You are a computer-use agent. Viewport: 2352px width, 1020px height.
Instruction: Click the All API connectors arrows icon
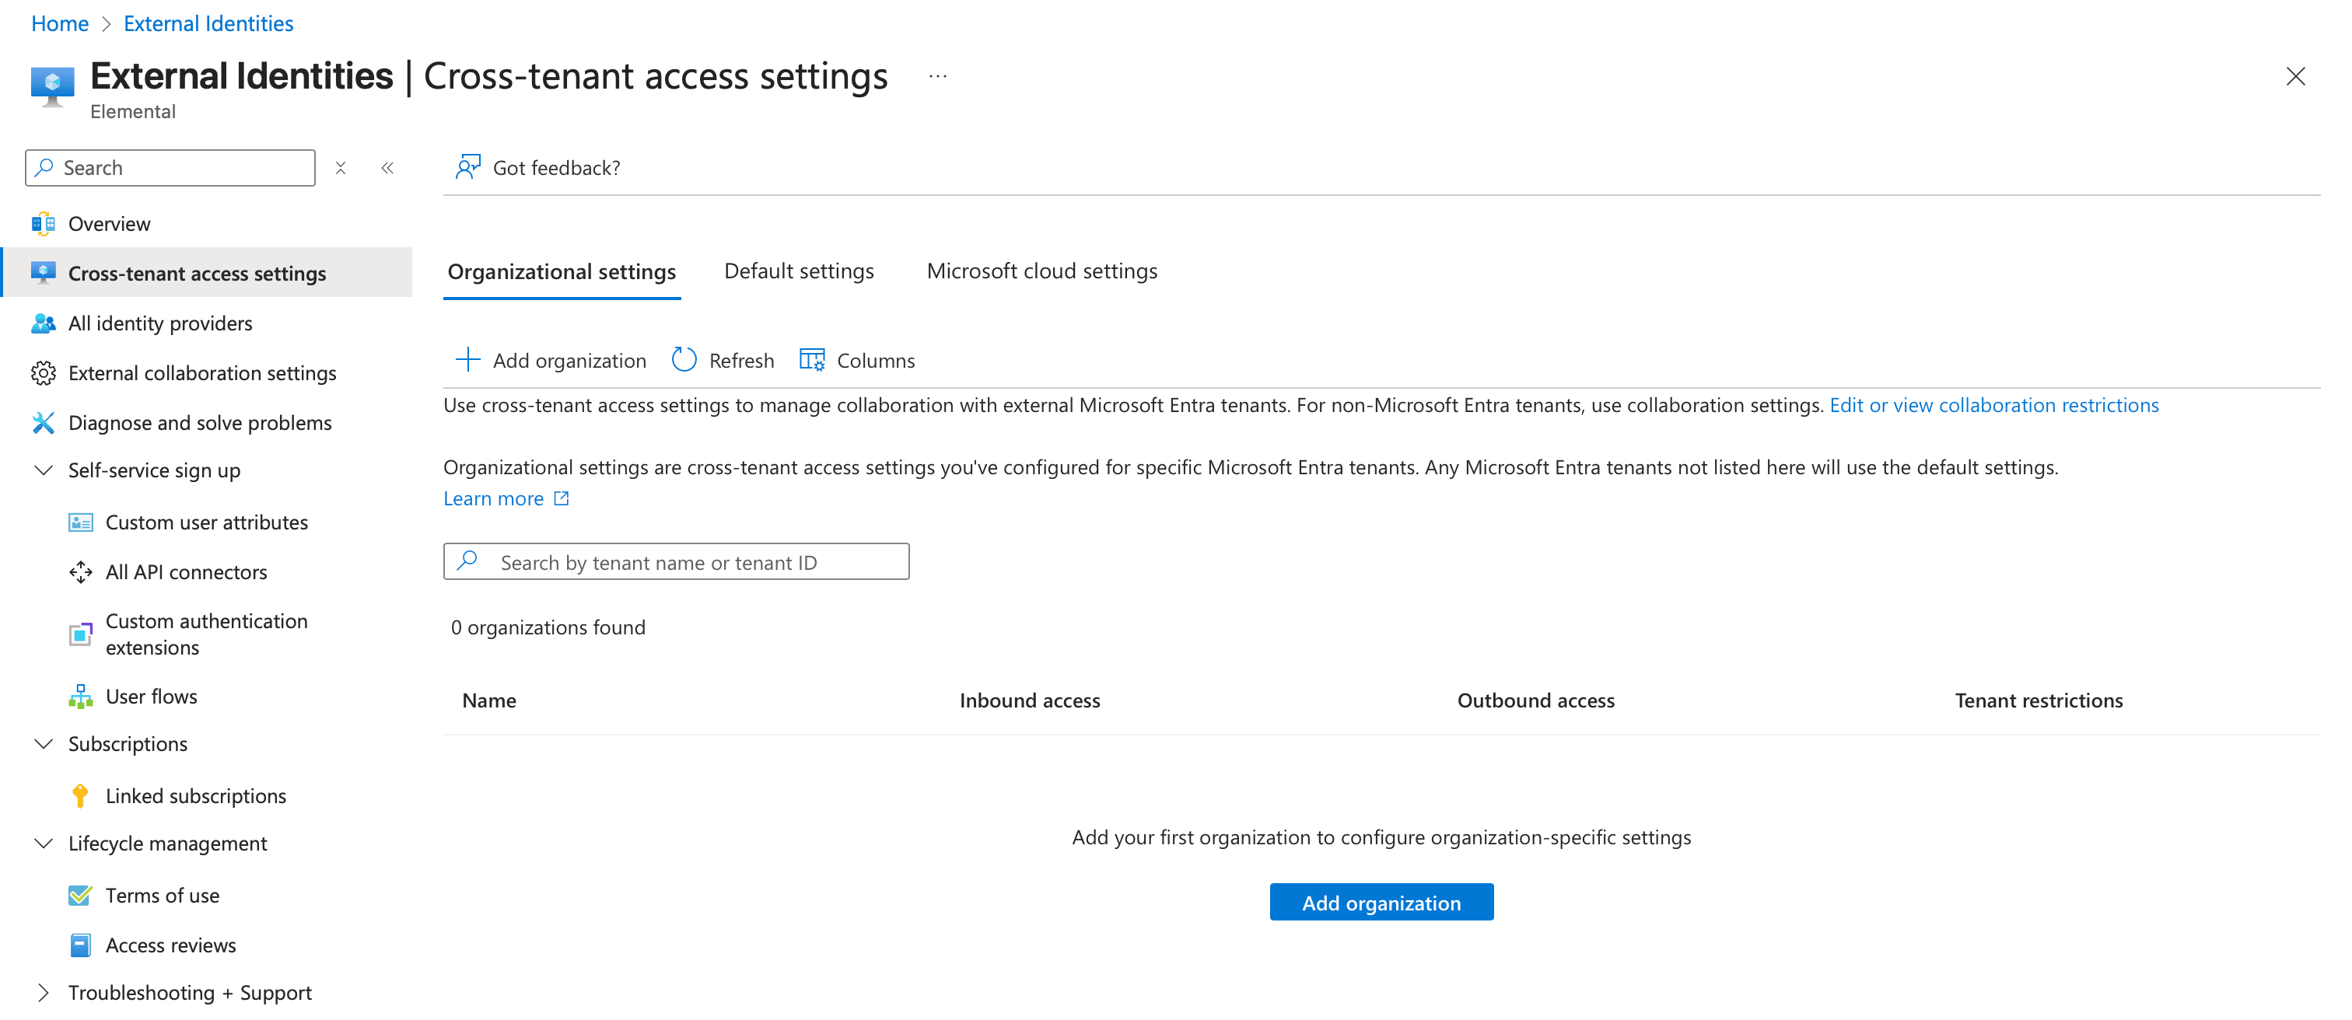pos(80,572)
